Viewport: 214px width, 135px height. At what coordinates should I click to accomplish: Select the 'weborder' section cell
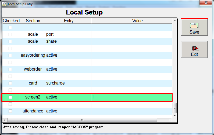point(33,69)
